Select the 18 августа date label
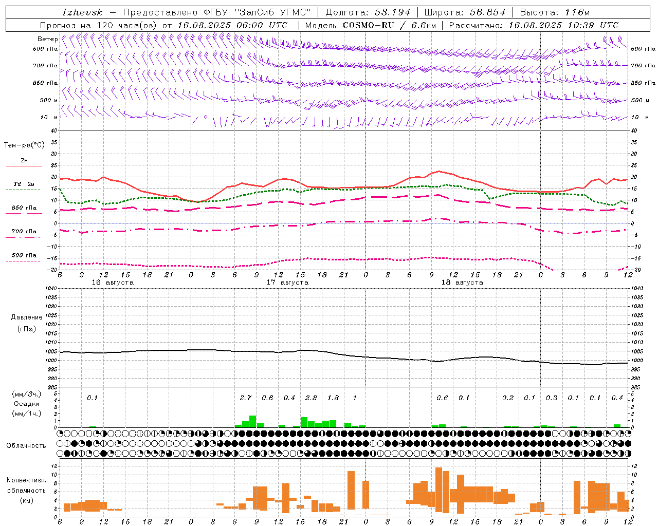This screenshot has height=526, width=658. point(462,283)
